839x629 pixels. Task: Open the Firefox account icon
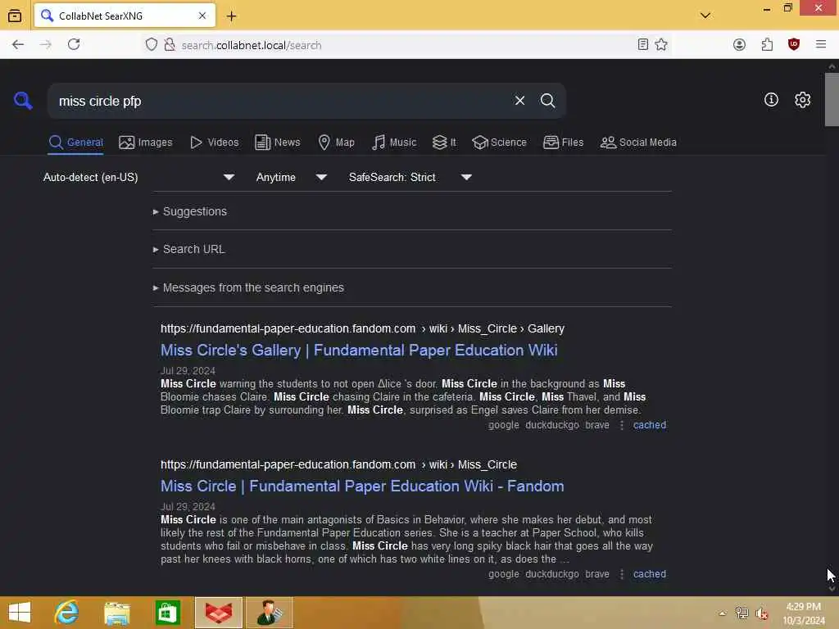click(x=740, y=44)
